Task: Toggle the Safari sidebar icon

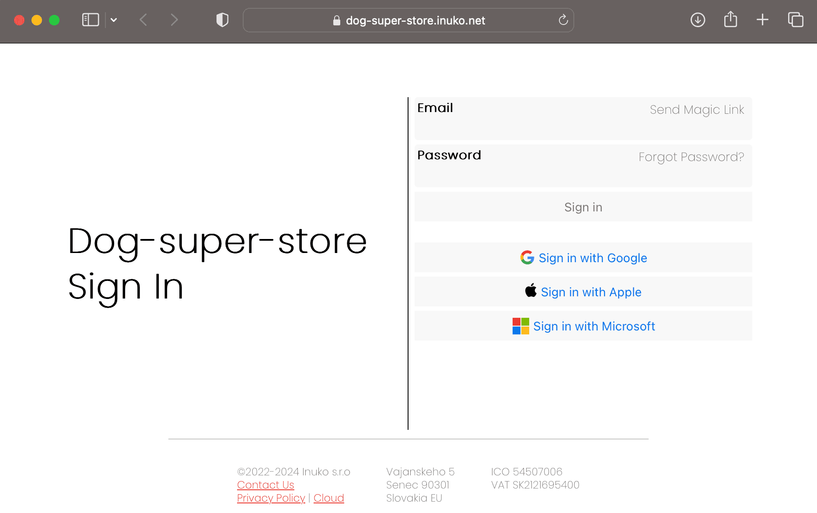Action: tap(91, 20)
